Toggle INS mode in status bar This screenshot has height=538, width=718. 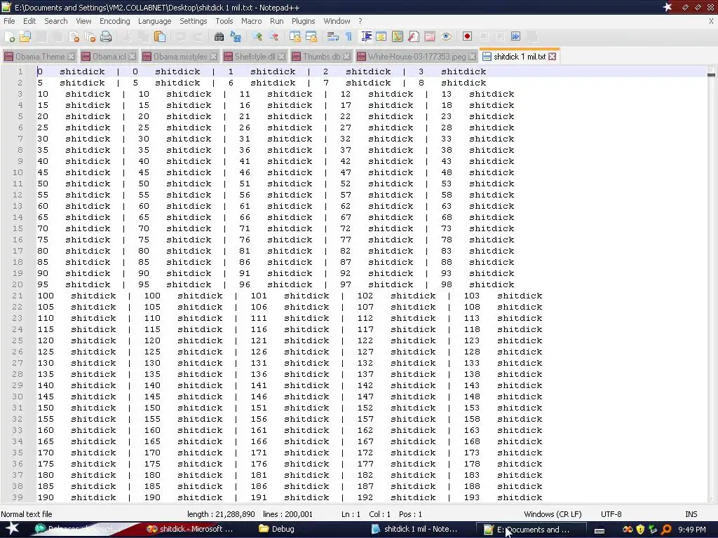pos(691,514)
